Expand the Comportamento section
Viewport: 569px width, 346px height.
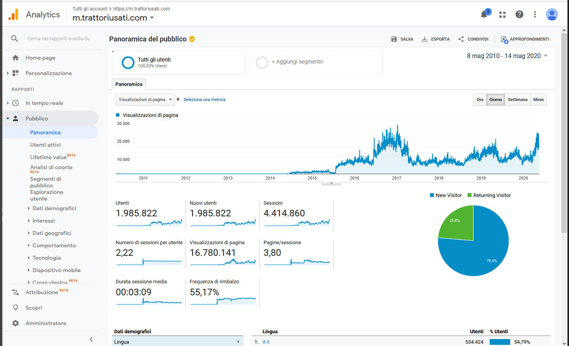point(29,245)
